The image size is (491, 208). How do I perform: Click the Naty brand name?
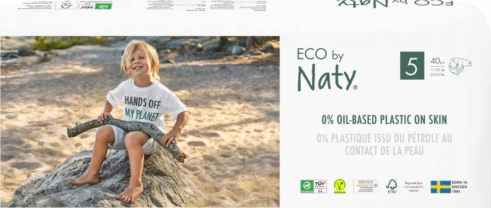[327, 78]
